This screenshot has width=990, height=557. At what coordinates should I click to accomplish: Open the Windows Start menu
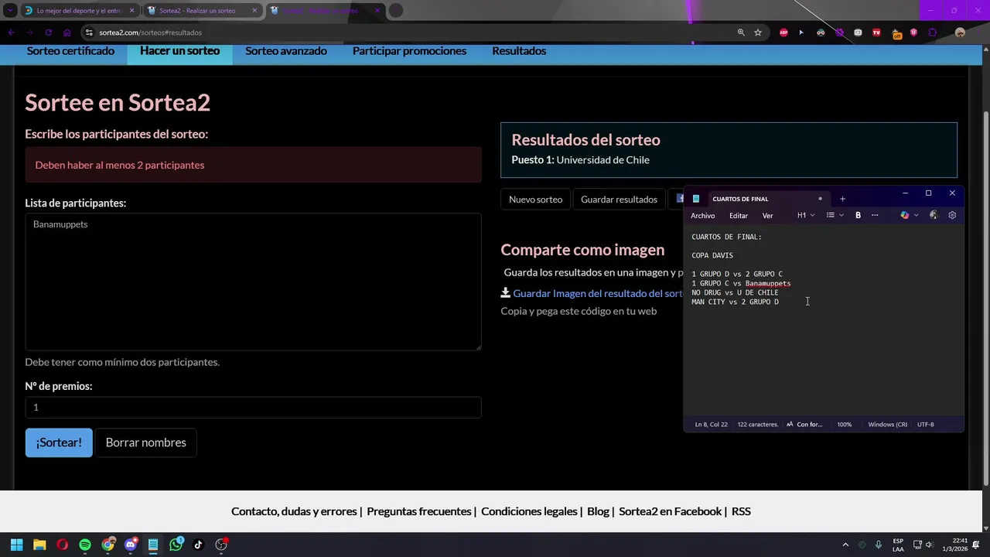click(x=16, y=545)
